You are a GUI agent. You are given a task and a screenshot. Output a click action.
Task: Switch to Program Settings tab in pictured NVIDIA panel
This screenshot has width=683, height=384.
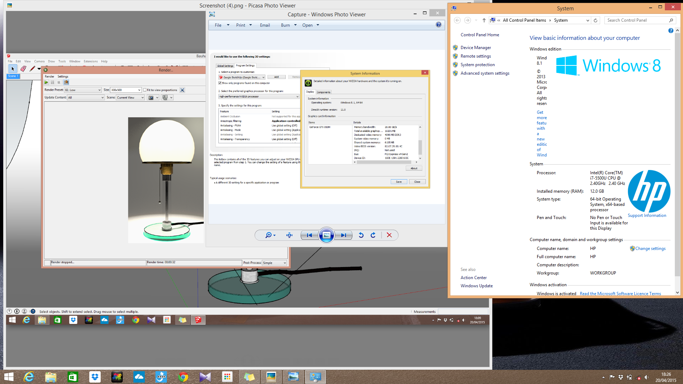(x=245, y=65)
